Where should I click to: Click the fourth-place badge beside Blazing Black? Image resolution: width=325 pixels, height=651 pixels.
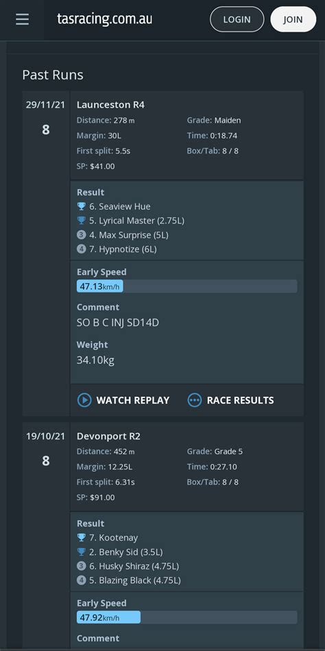[x=82, y=580]
